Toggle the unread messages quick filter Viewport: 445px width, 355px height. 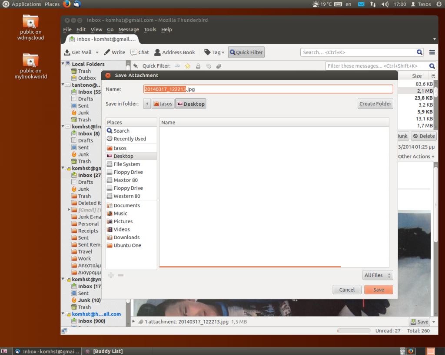pos(177,66)
